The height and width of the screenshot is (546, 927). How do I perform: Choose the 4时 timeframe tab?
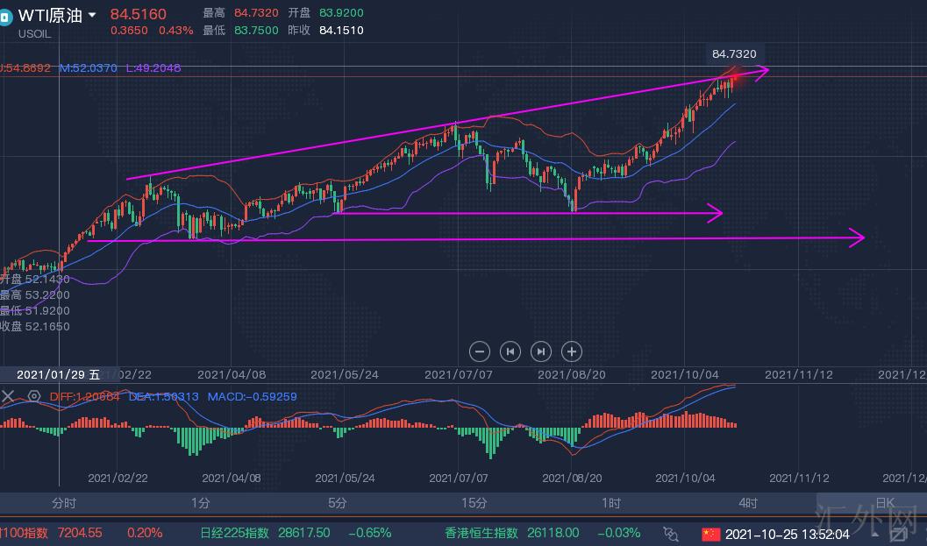(748, 503)
